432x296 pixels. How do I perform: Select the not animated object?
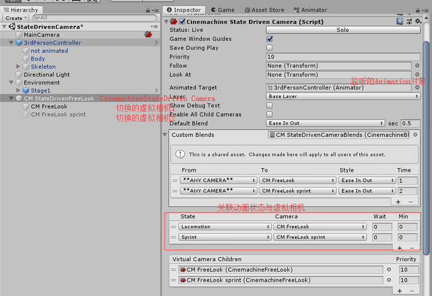click(x=49, y=50)
